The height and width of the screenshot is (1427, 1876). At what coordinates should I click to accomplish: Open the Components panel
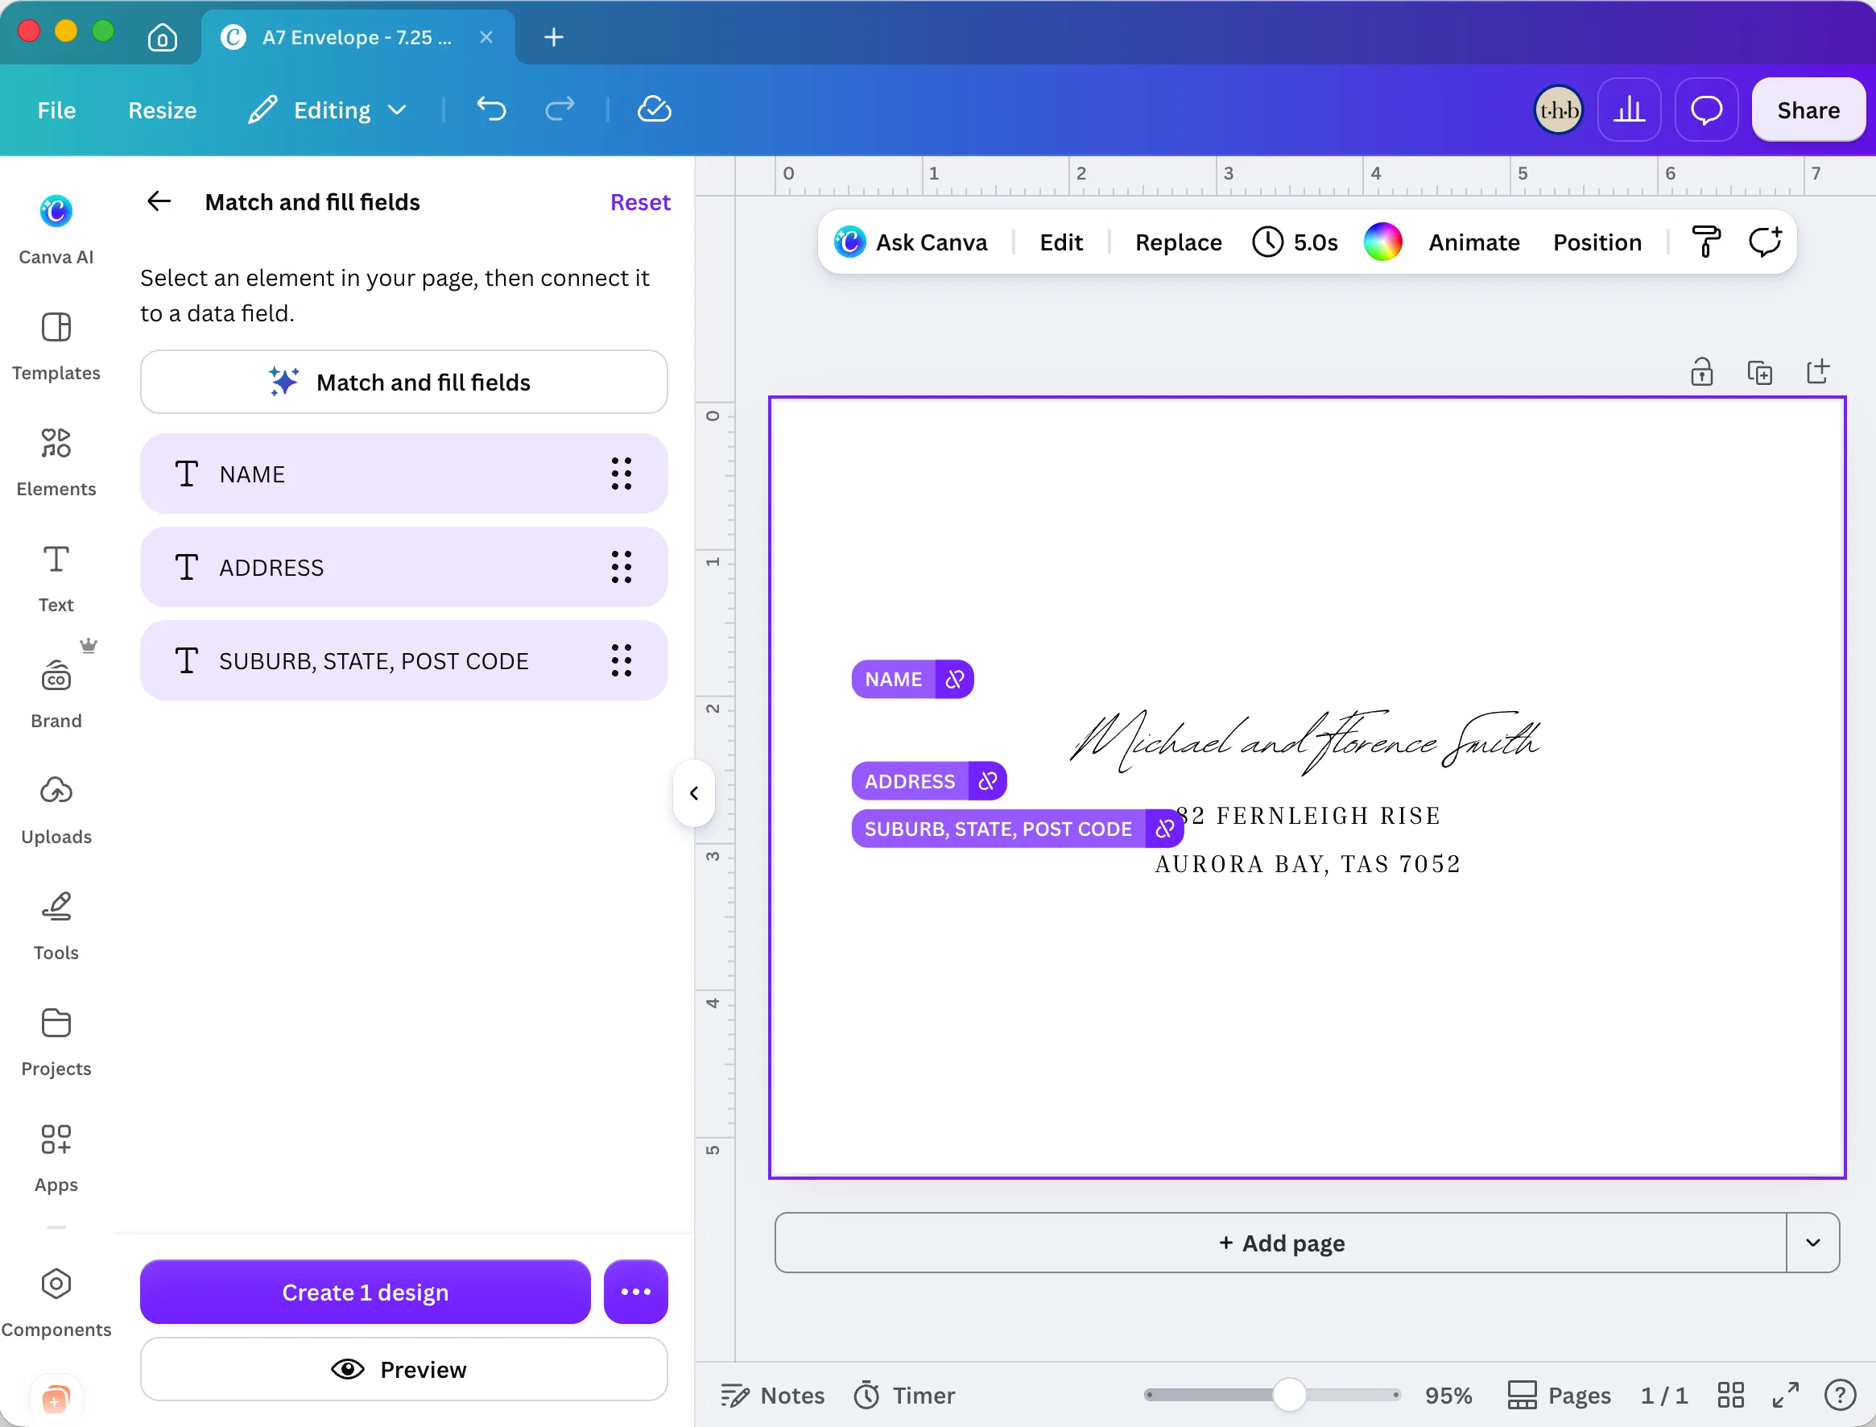(x=56, y=1302)
